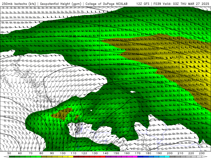Click the 120 label on the color scale

coord(84,153)
